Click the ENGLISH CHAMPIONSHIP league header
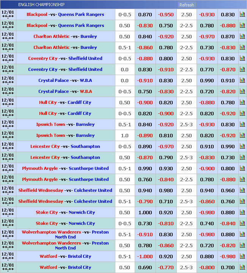 coord(41,5)
